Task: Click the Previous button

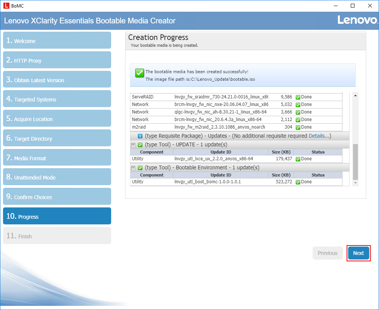Action: click(x=327, y=253)
